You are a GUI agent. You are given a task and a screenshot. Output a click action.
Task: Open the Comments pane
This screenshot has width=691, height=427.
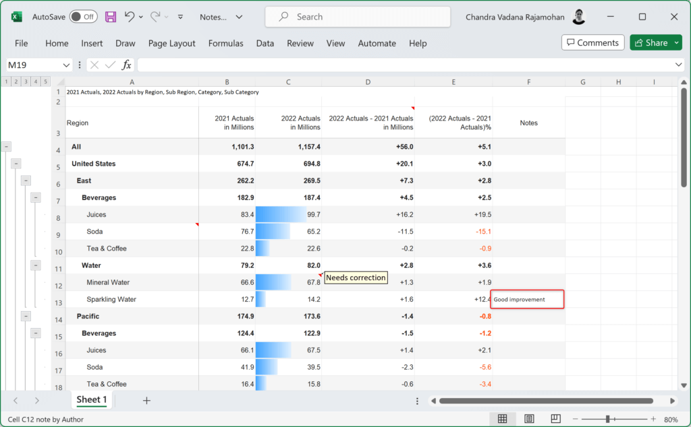592,42
